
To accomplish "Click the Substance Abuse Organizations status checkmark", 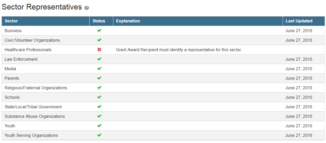I will pyautogui.click(x=99, y=116).
